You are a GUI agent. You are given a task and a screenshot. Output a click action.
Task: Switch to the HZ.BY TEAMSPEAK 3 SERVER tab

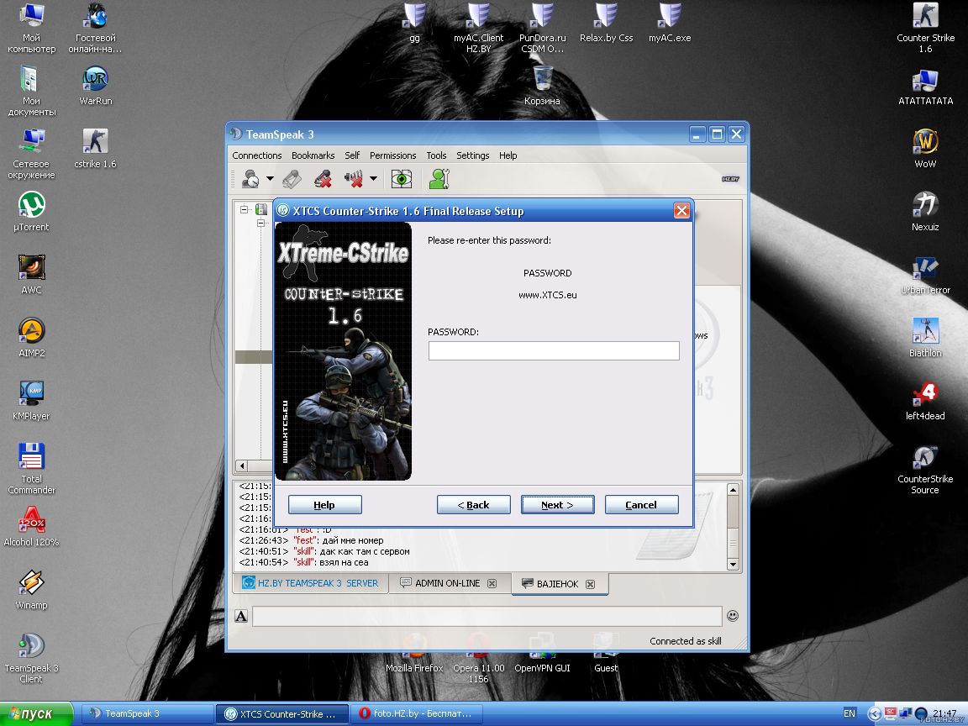coord(311,583)
